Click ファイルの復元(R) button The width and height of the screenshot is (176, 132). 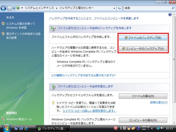[x=143, y=96]
